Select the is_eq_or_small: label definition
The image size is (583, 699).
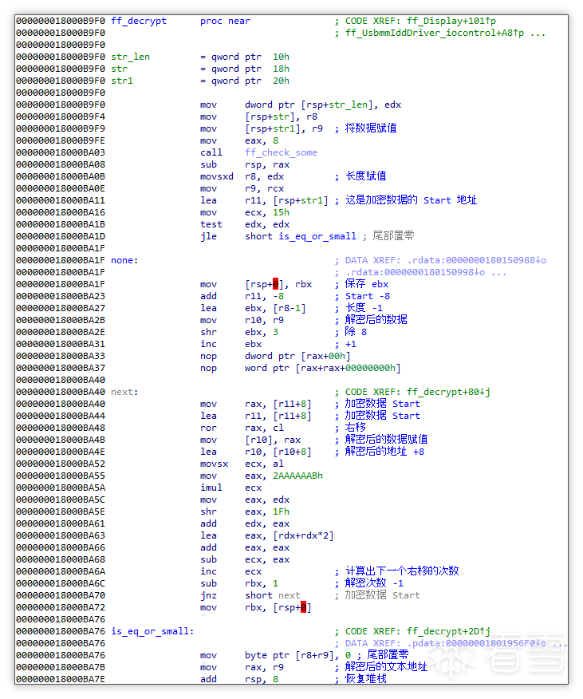[152, 631]
